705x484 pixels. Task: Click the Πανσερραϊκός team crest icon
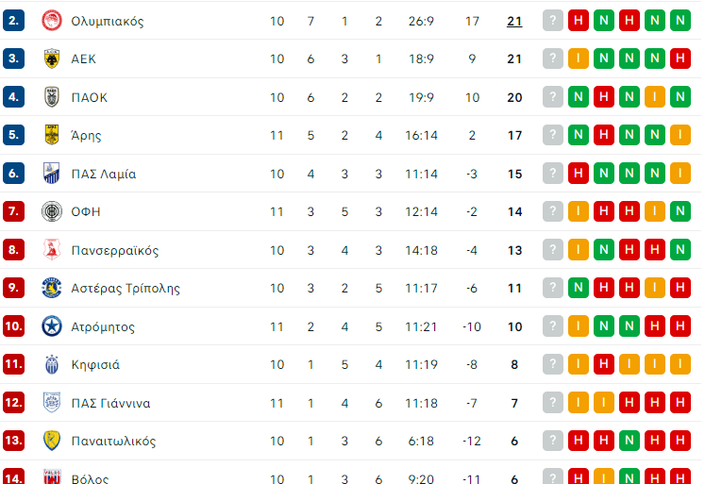pos(51,250)
